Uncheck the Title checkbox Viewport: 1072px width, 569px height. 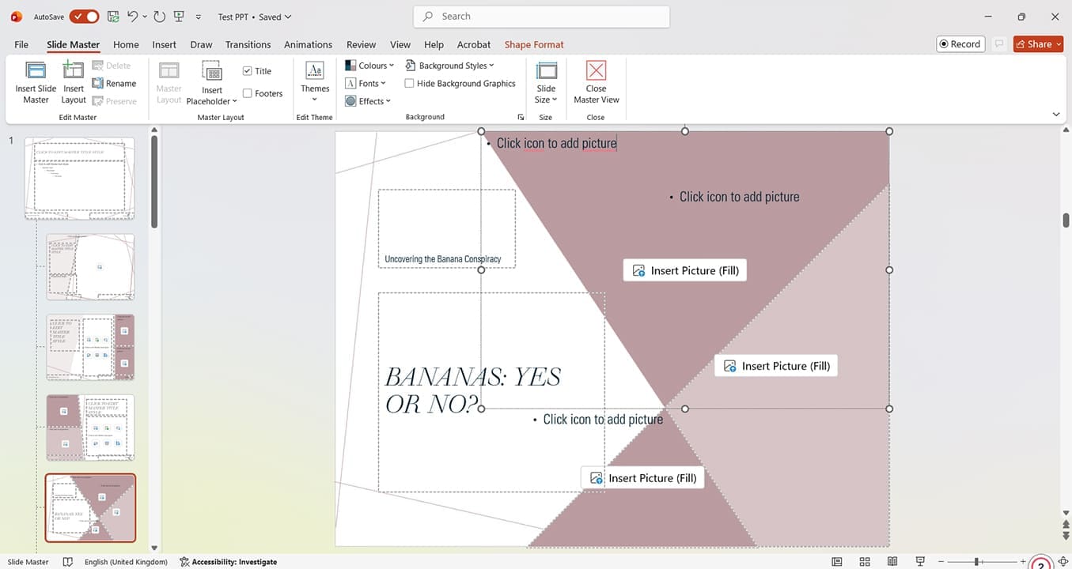[x=248, y=71]
